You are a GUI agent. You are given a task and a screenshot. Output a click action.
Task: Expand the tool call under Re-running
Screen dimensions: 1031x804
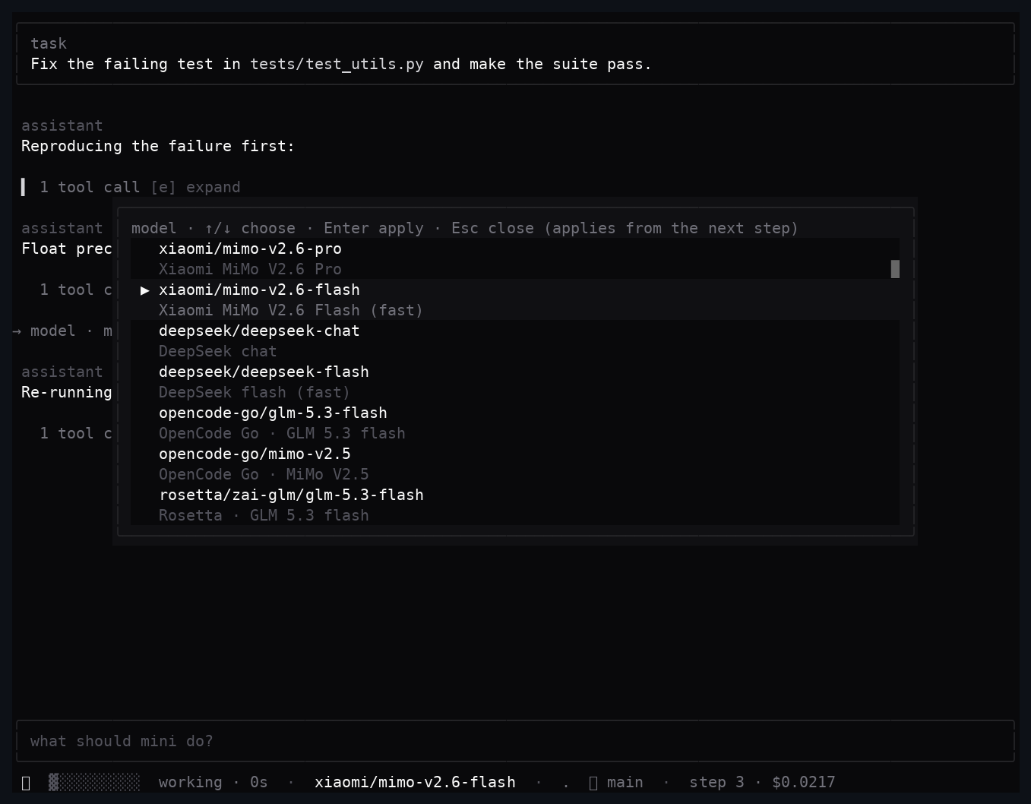click(76, 433)
